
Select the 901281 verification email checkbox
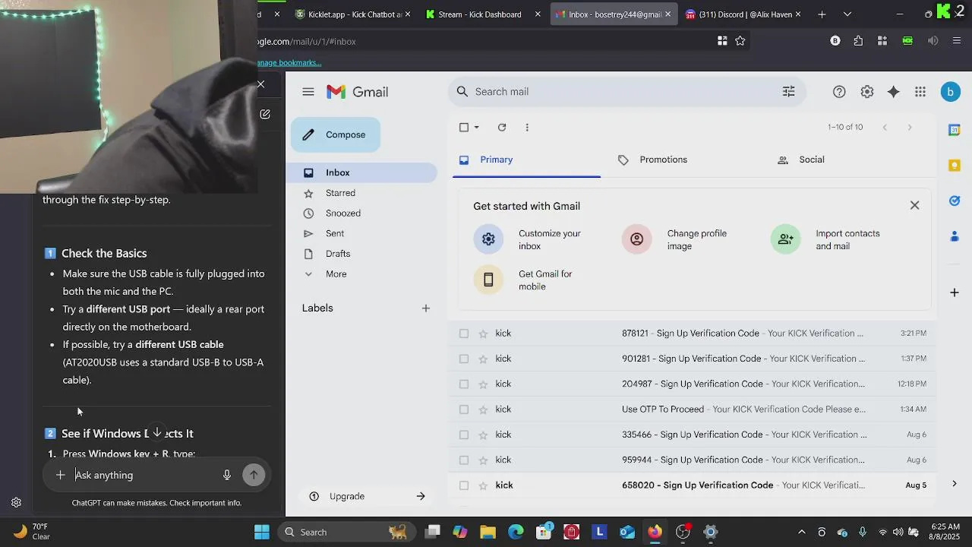tap(464, 359)
